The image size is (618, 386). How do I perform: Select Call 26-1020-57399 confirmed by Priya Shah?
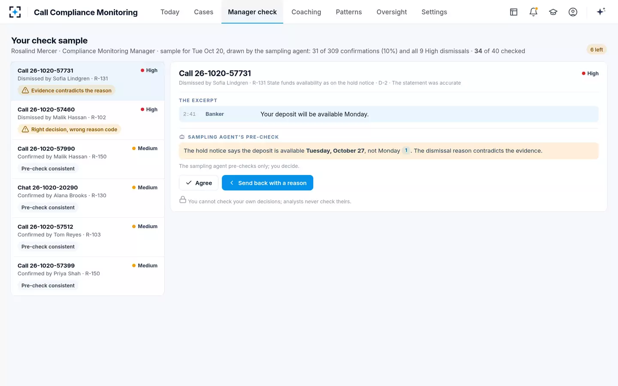pos(88,276)
